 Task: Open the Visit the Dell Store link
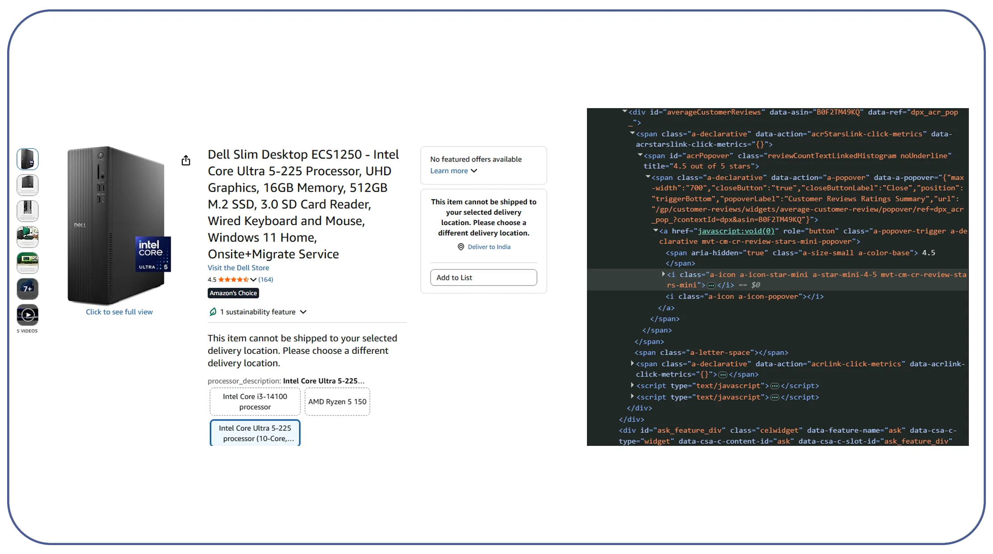pos(238,268)
